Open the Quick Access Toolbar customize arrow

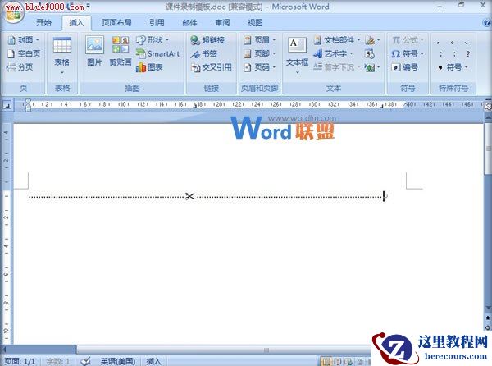[x=89, y=6]
